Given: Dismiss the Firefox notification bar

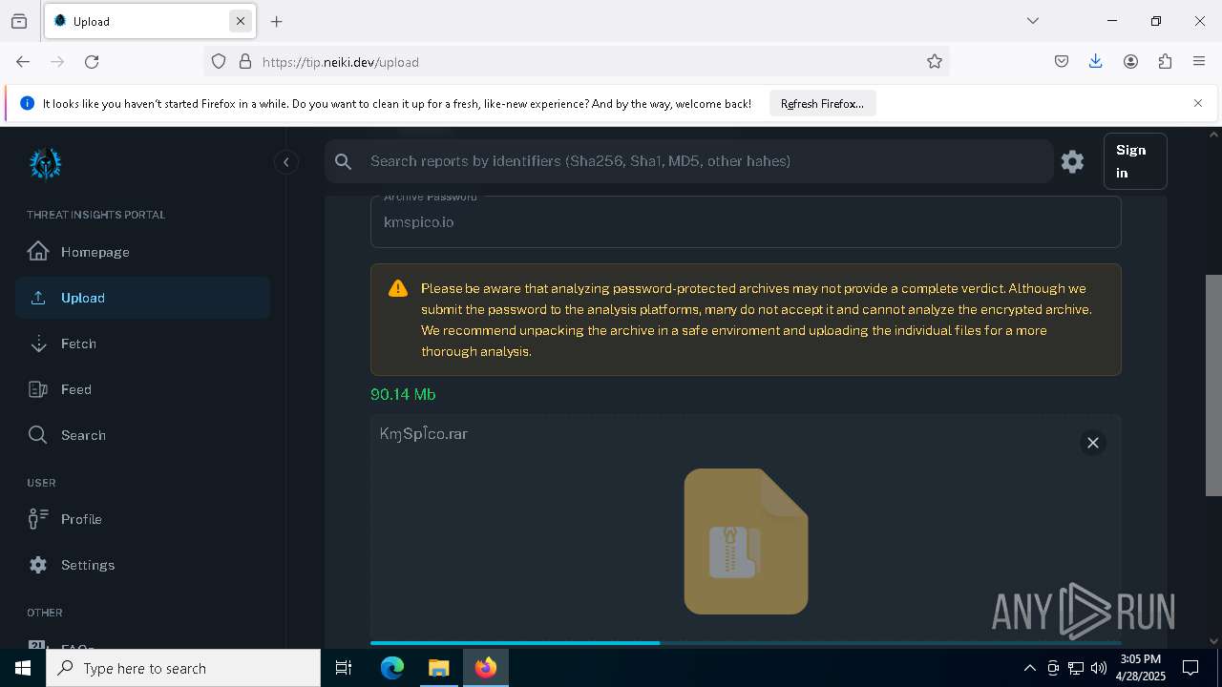Looking at the screenshot, I should [x=1198, y=103].
